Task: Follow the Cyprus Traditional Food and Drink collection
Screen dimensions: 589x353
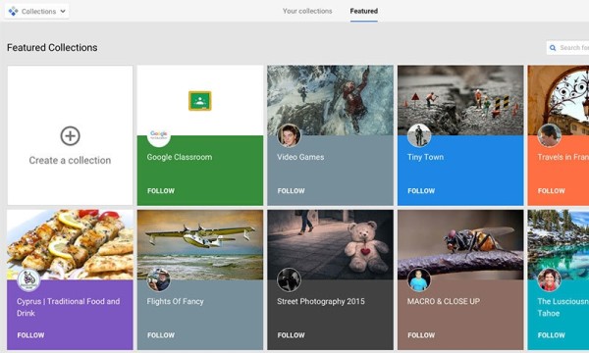Action: (30, 335)
